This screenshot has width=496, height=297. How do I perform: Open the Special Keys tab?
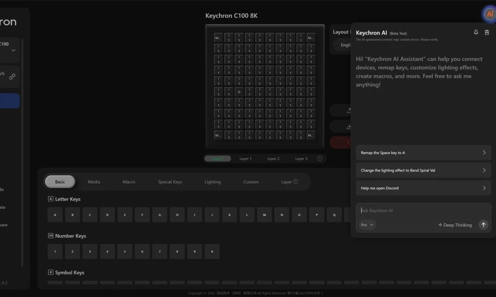[170, 181]
